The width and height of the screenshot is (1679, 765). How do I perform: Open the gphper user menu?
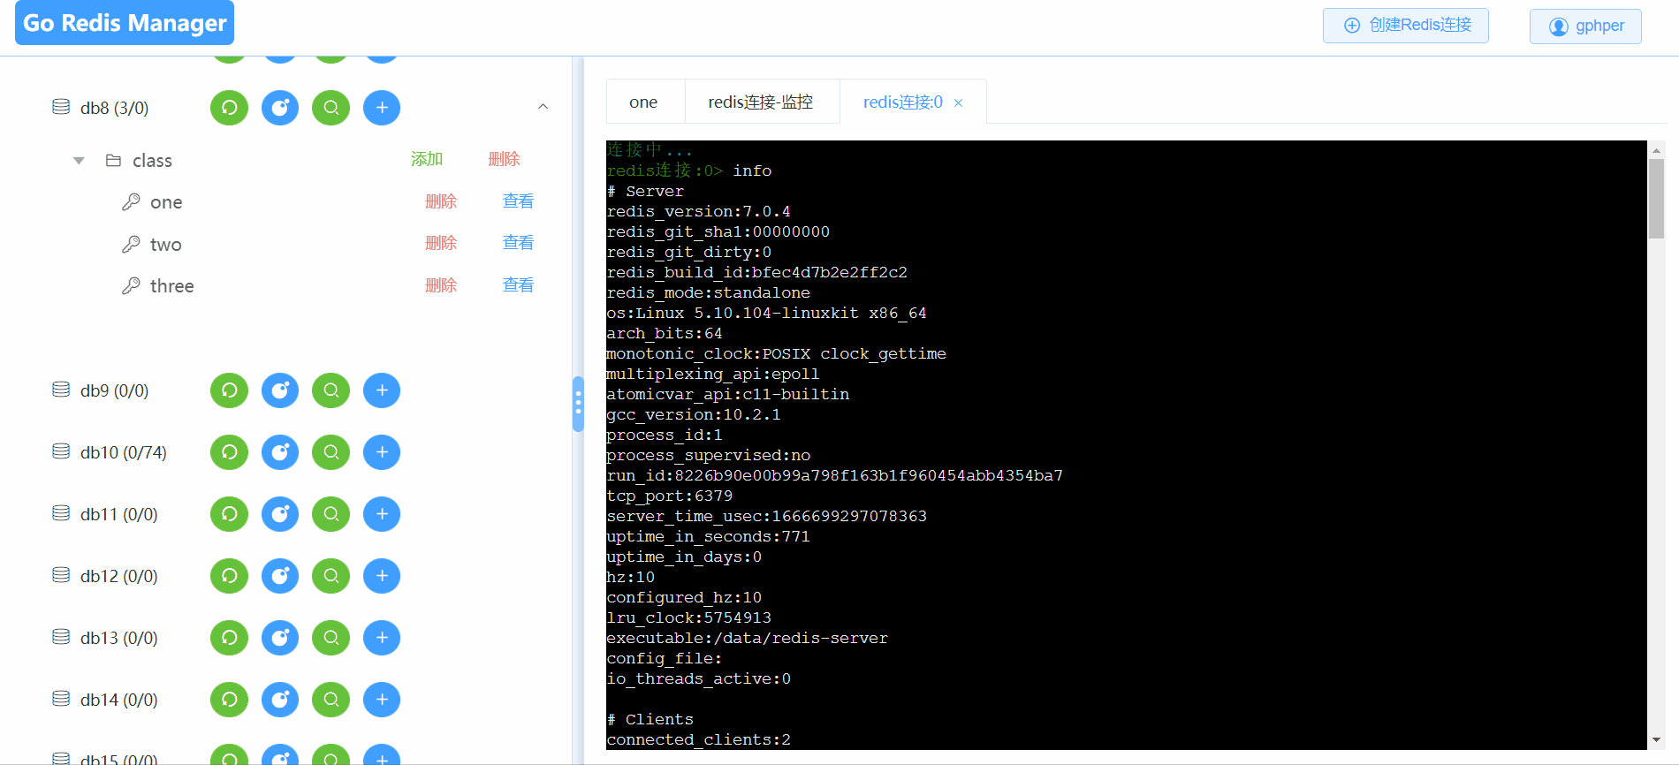coord(1586,27)
